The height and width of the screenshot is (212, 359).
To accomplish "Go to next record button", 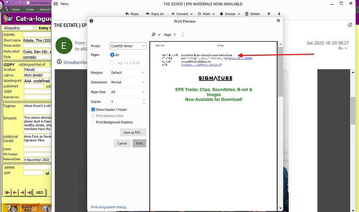I will 22,193.
